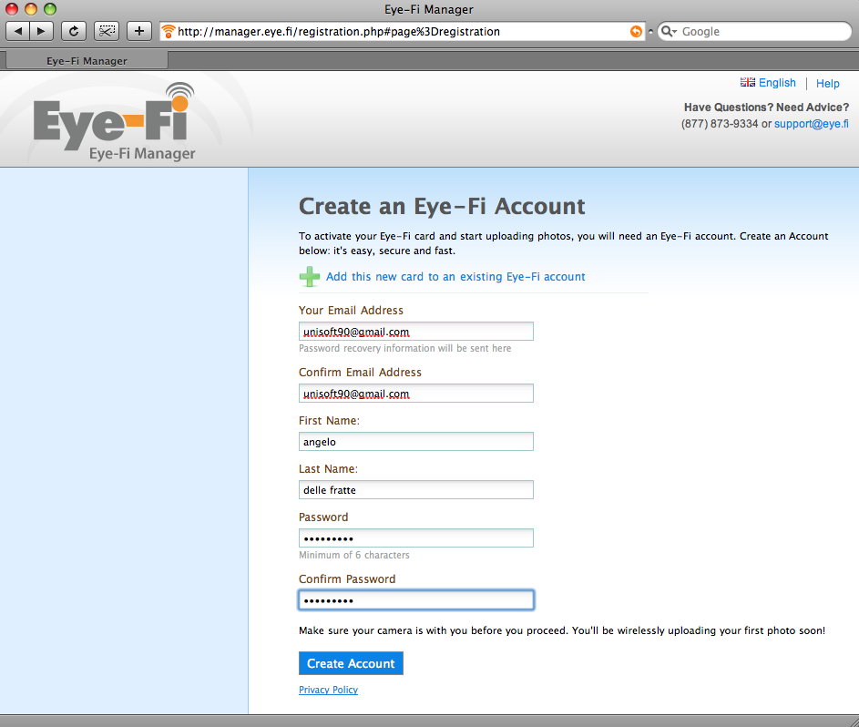Open the Help link in header
Image resolution: width=859 pixels, height=727 pixels.
(x=827, y=83)
